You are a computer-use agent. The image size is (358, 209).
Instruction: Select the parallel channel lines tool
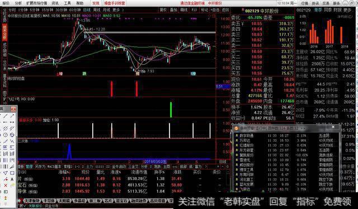6,129
